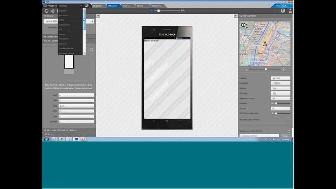This screenshot has width=336, height=189.
Task: Click the accelerometer xAxis input field
Action: (x=77, y=95)
